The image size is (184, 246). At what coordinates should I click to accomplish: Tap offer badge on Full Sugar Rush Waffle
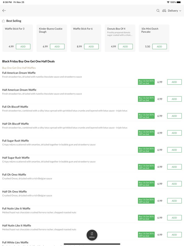[x=146, y=150]
